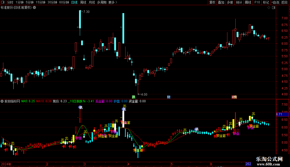Image resolution: width=290 pixels, height=167 pixels.
Task: Click the 复权 adjustment button
Action: click(x=212, y=2)
